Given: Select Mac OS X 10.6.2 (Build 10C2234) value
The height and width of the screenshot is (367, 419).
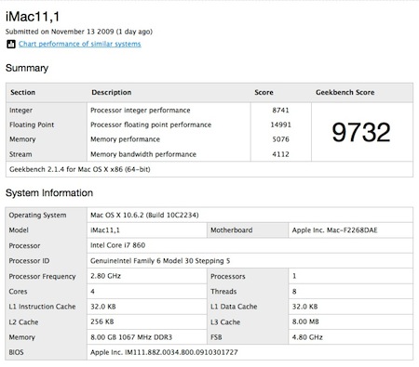Looking at the screenshot, I should pyautogui.click(x=144, y=216).
